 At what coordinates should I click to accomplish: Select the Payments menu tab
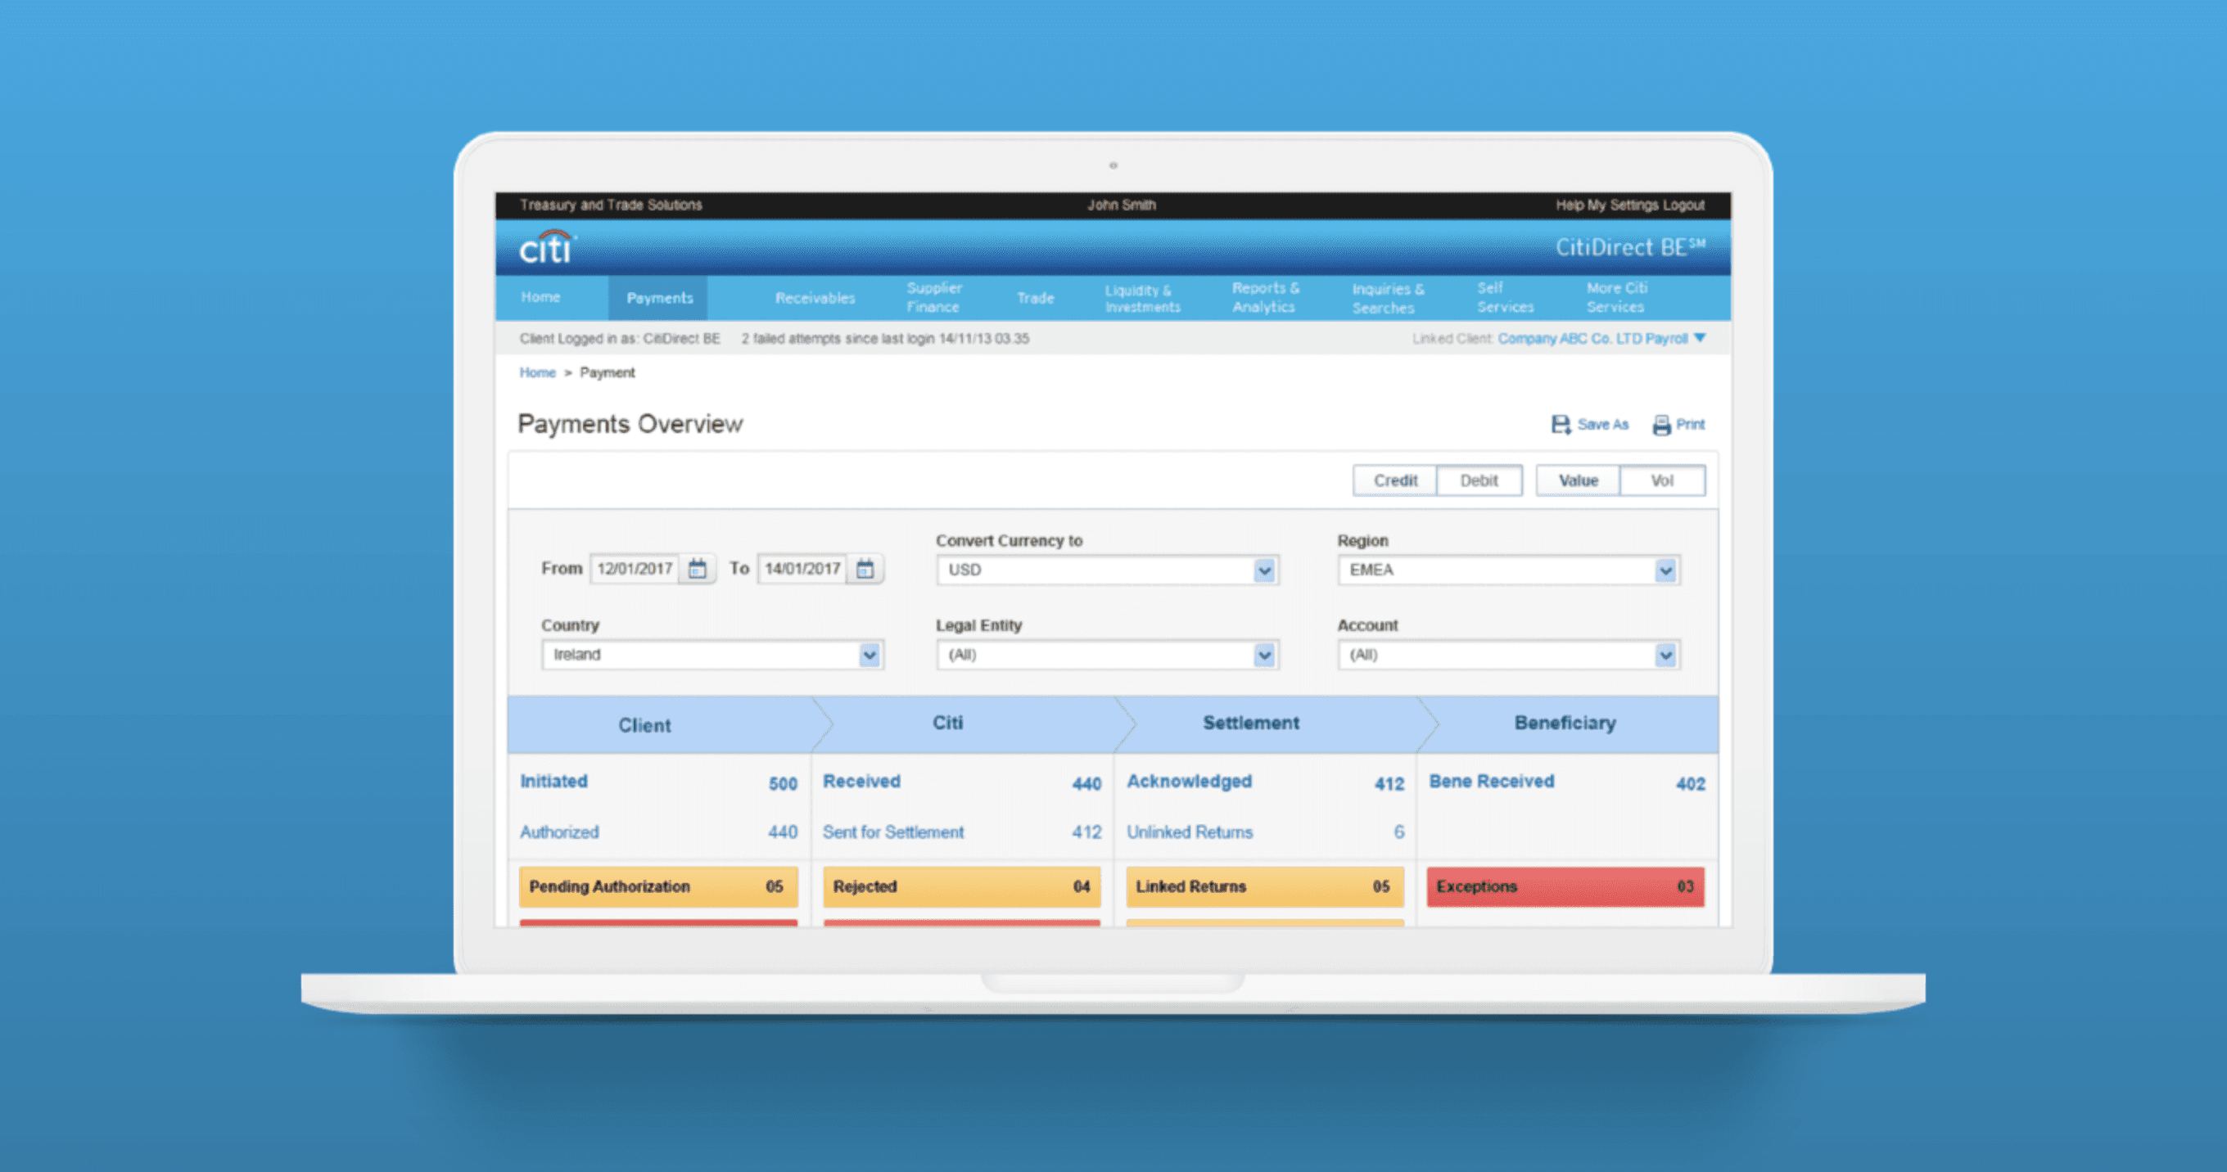pos(660,298)
